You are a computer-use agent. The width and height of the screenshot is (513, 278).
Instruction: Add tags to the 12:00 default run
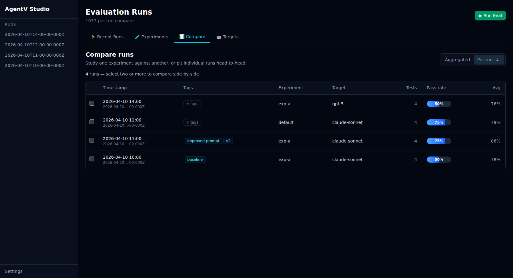tap(192, 122)
